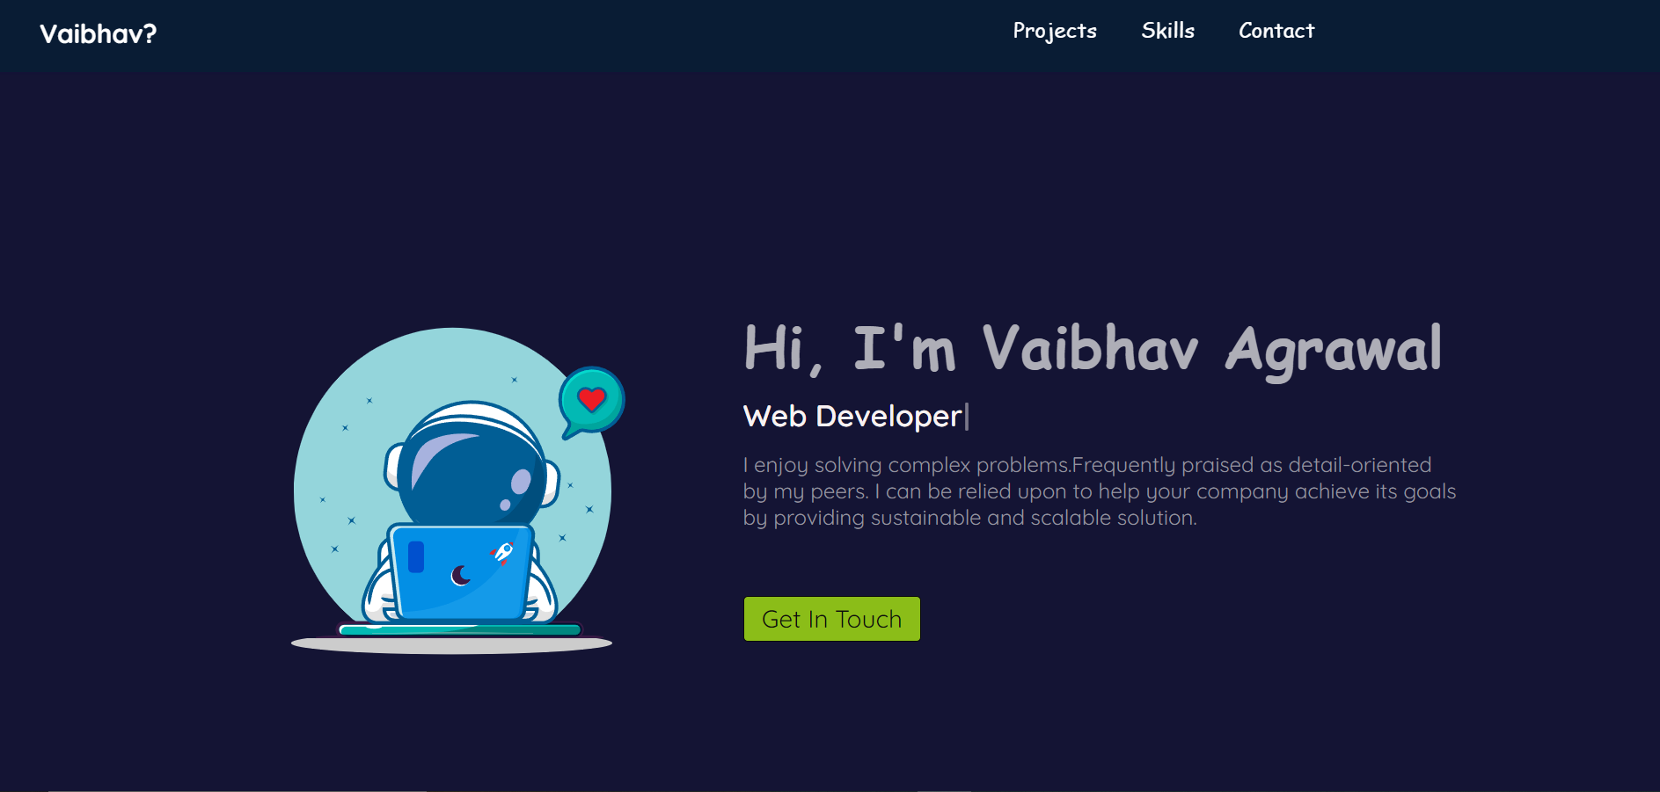
Task: Open the Contact nav link
Action: 1276,30
